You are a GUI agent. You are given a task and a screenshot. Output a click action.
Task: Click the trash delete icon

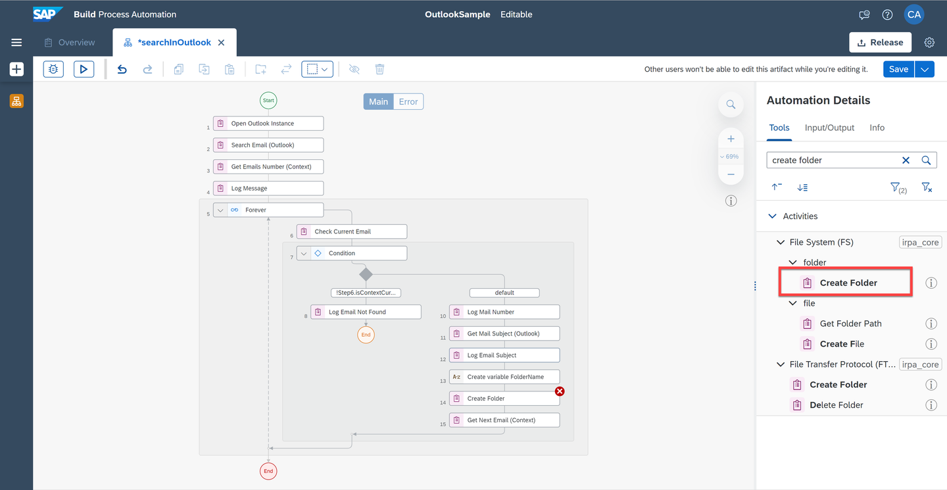[x=379, y=69]
